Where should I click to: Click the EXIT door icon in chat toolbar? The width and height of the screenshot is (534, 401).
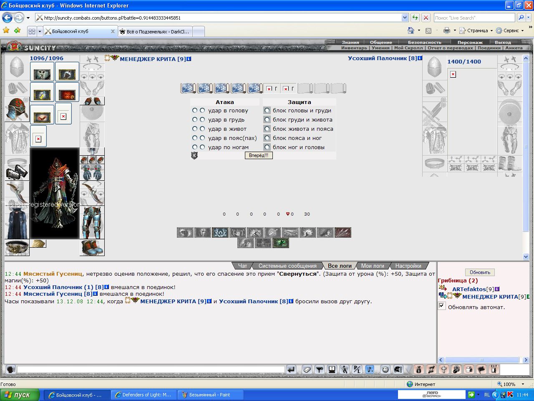pyautogui.click(x=494, y=369)
